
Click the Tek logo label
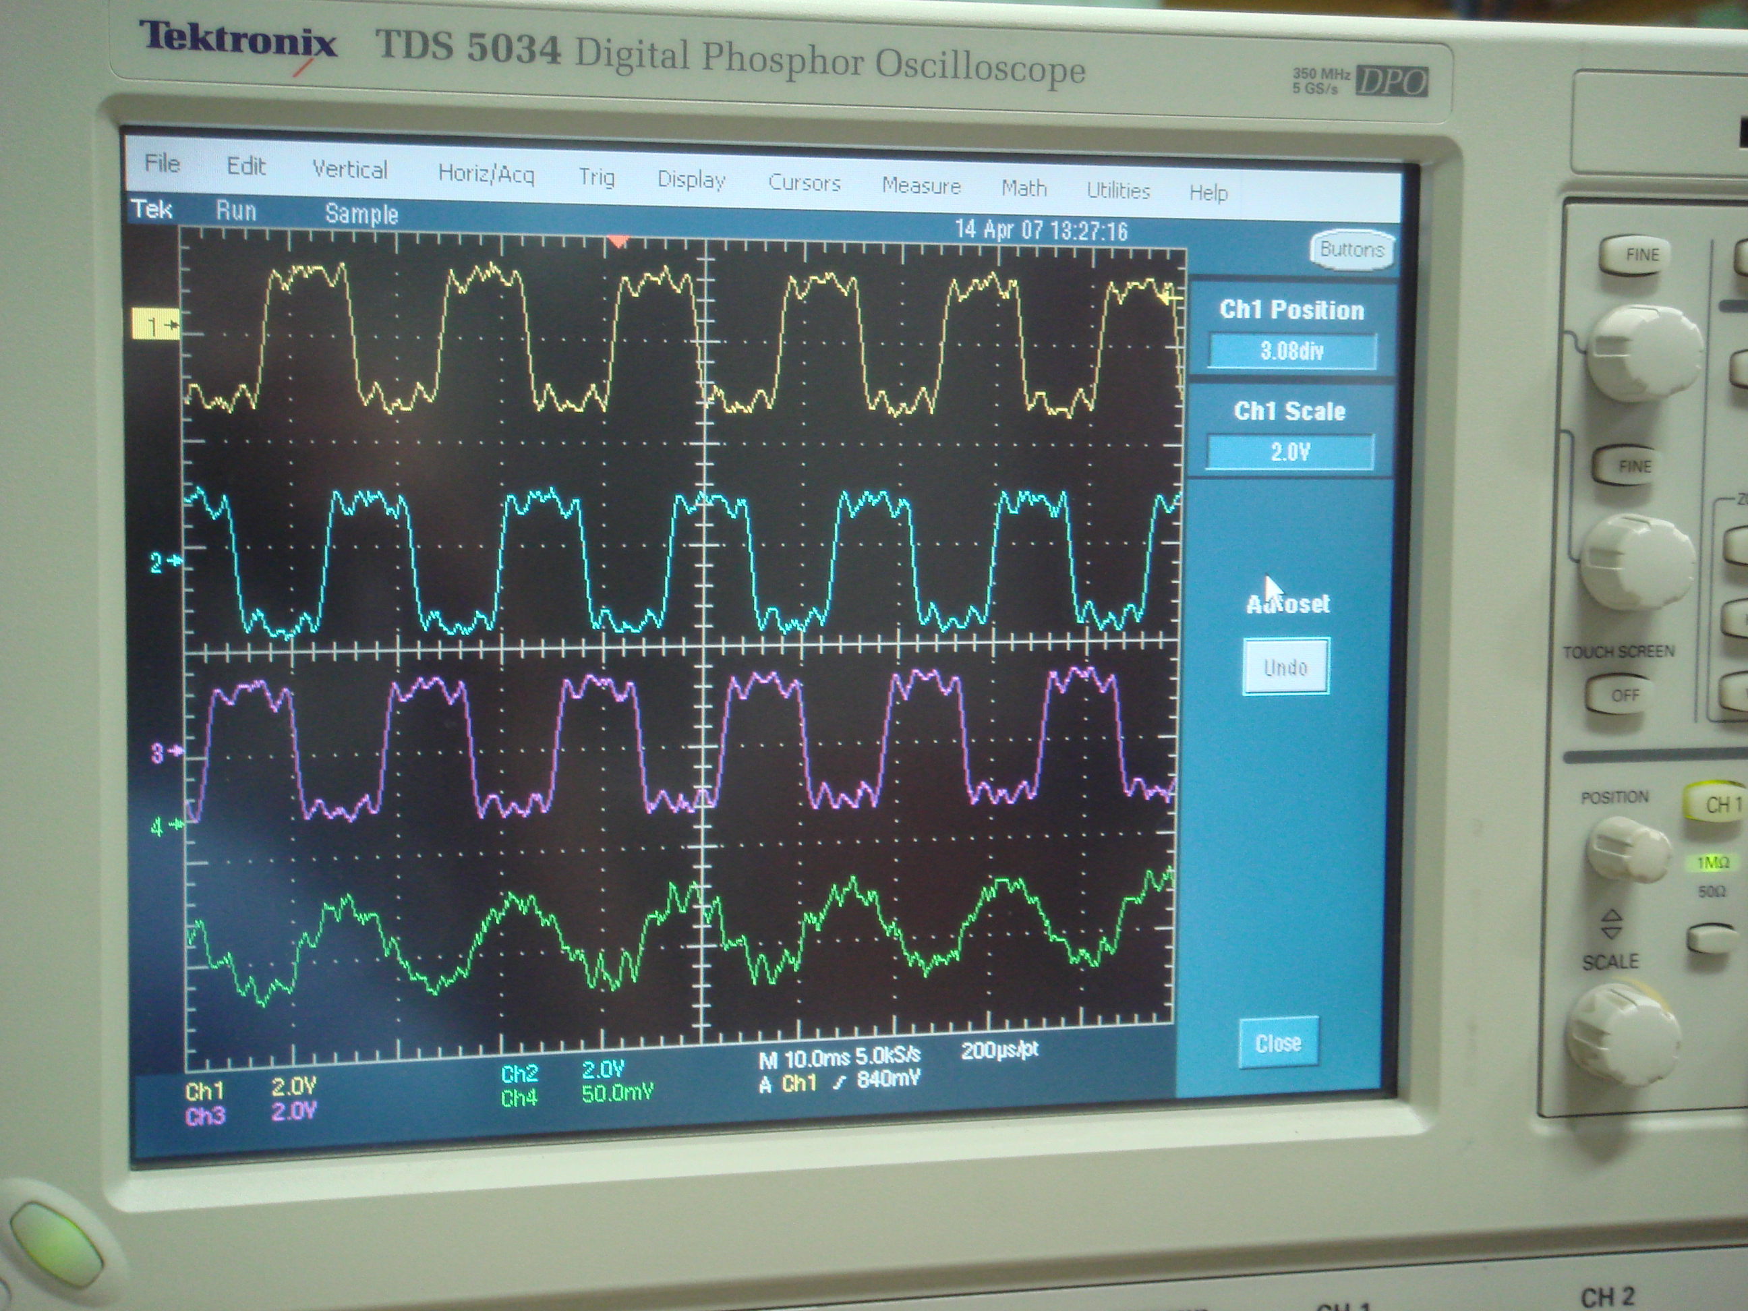152,208
